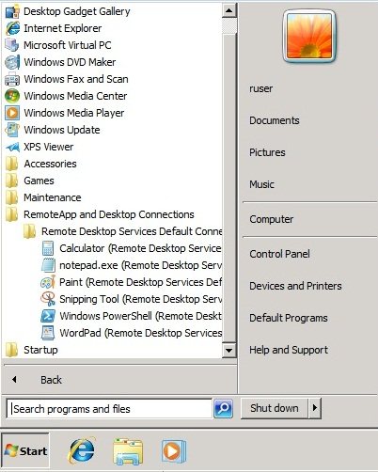Screen dimensions: 378x472
Task: Click the 'Snipping Tool (Remote Desktop Serv' text
Action: coord(141,299)
